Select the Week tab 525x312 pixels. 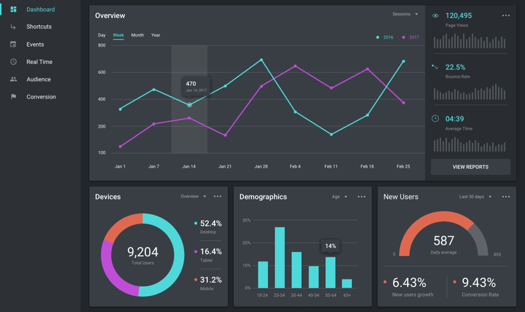(x=118, y=35)
